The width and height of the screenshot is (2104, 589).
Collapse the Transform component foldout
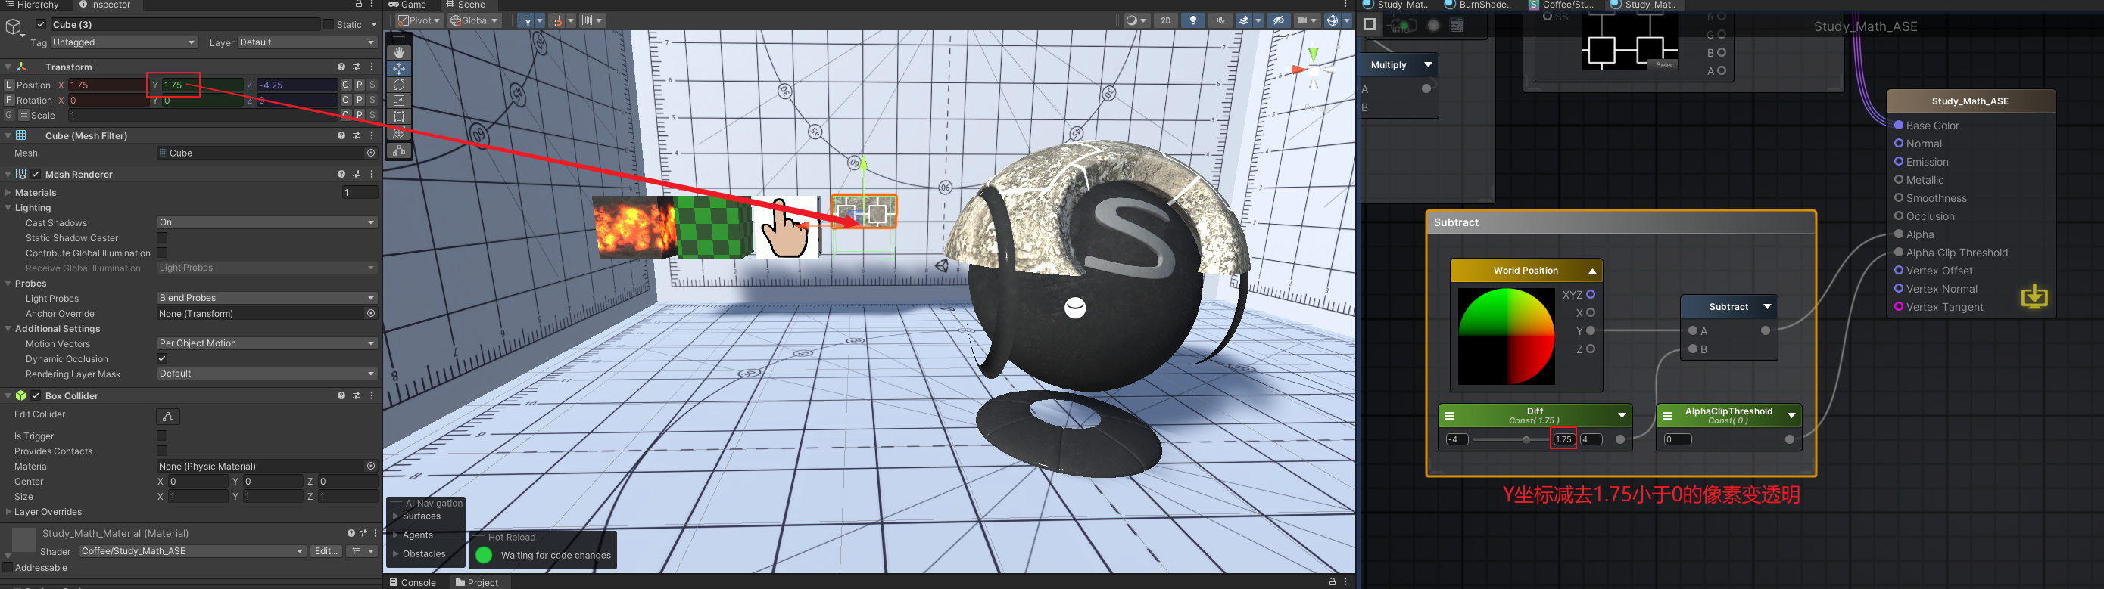tap(8, 67)
